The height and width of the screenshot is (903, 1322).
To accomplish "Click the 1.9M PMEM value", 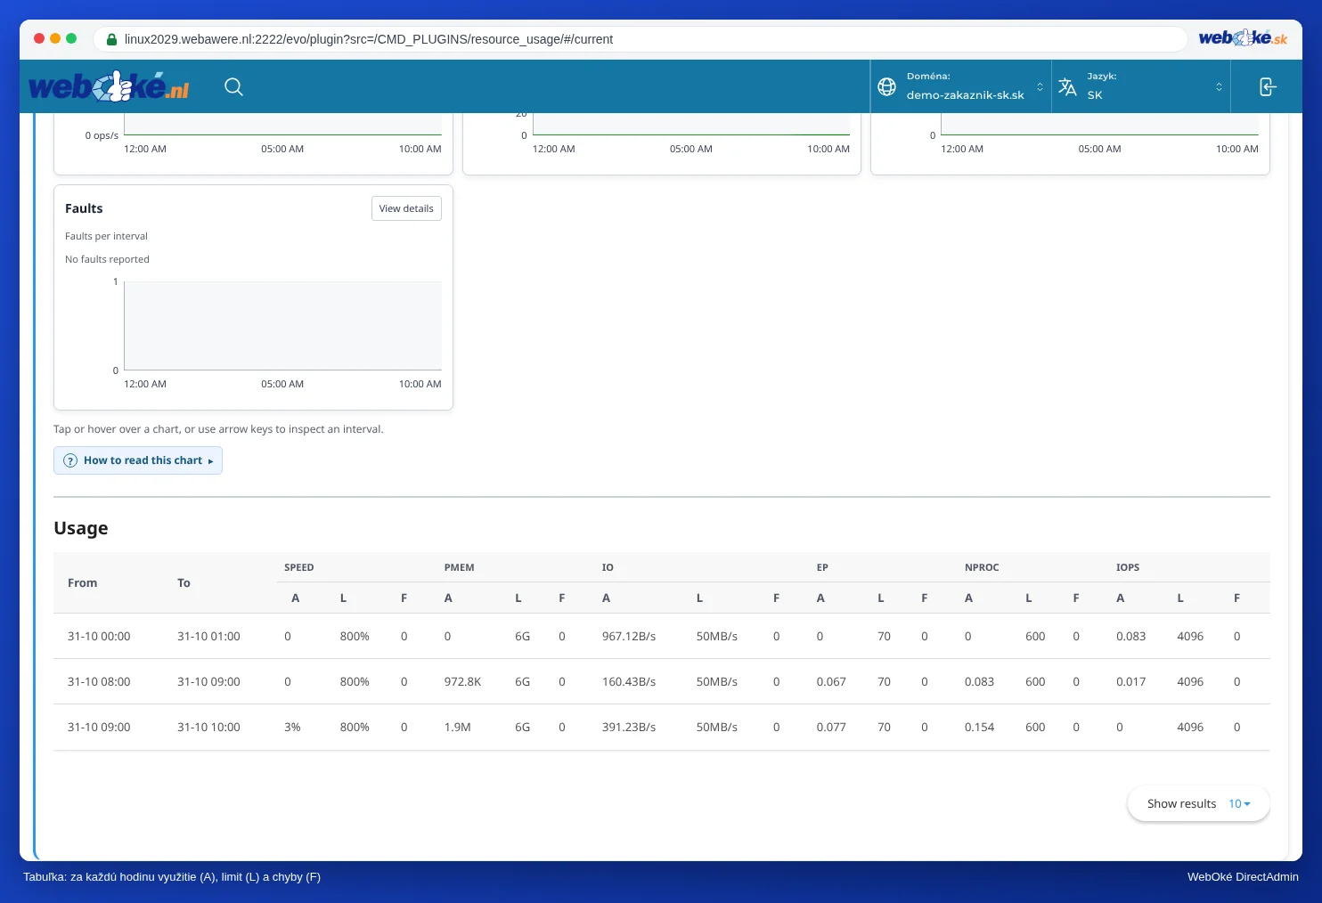I will tap(458, 727).
